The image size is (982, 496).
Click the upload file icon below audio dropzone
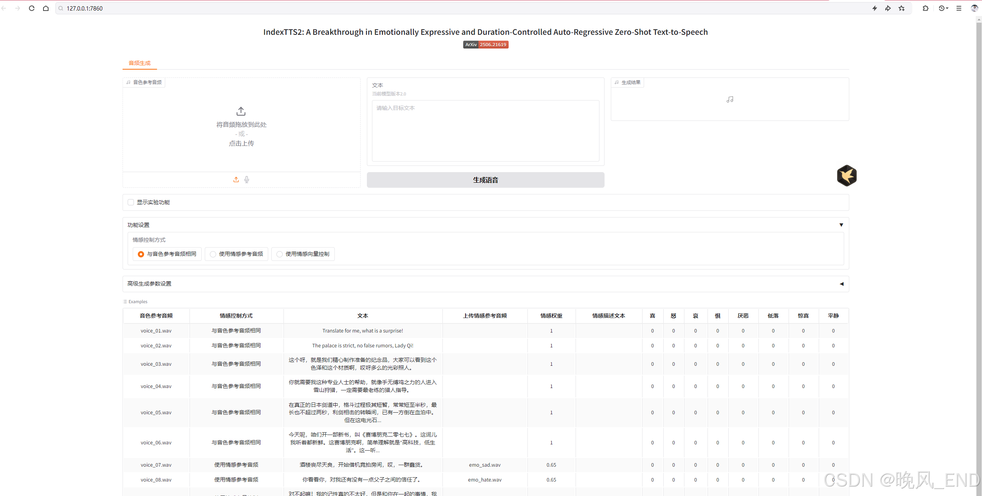point(236,180)
